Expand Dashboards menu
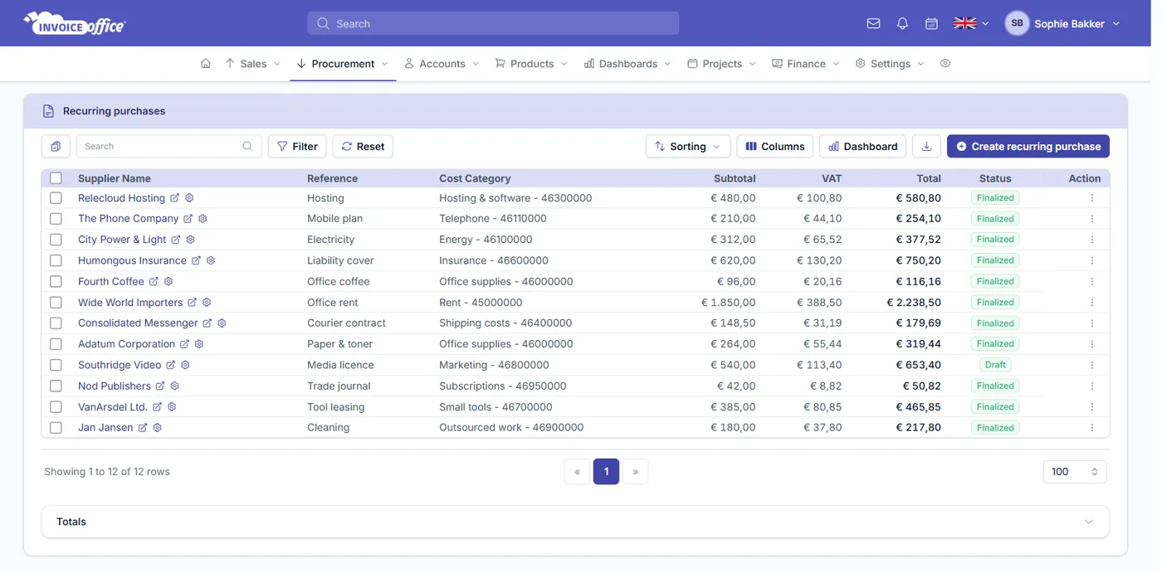The image size is (1162, 573). pos(627,64)
